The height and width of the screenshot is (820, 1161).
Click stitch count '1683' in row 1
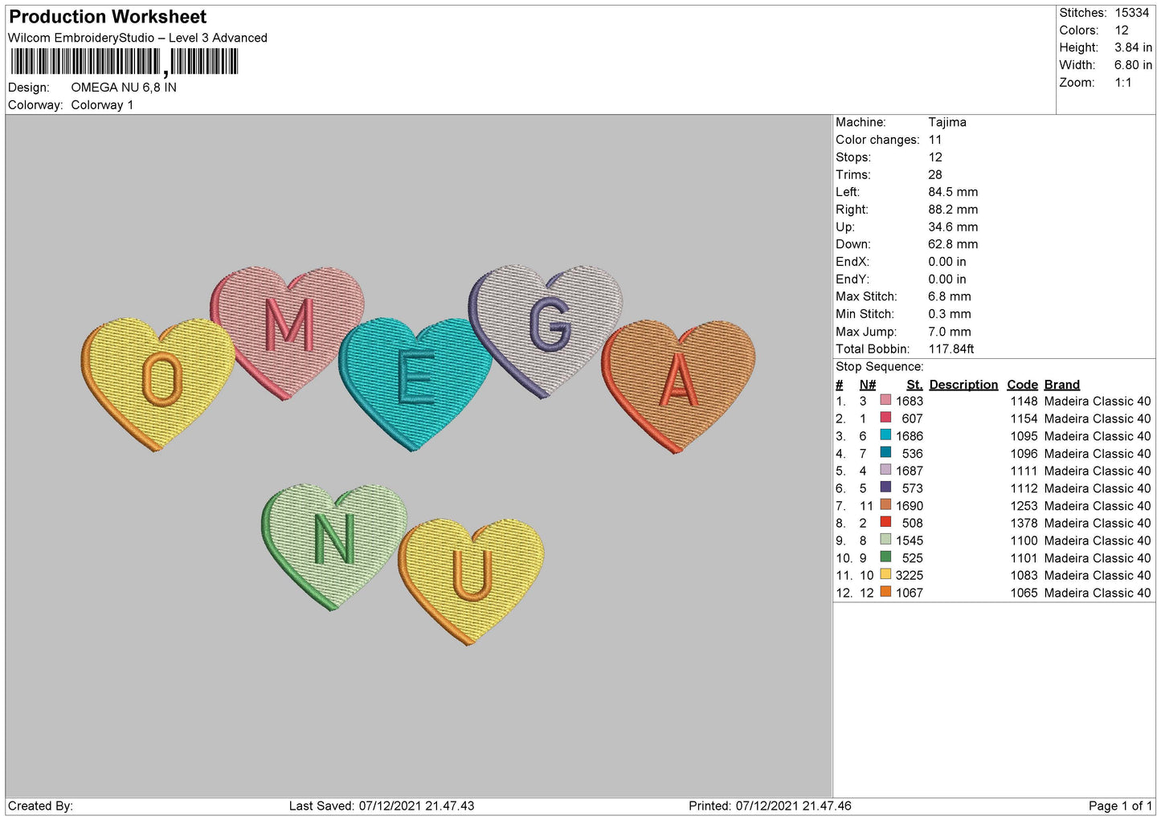coord(910,401)
